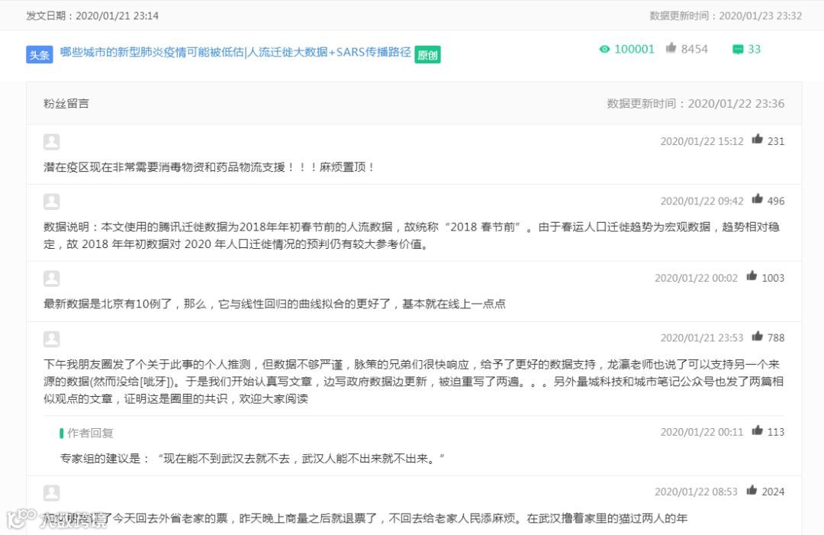The image size is (824, 535).
Task: Click the timestamp 2020/01/22 00:02
Action: coord(696,278)
